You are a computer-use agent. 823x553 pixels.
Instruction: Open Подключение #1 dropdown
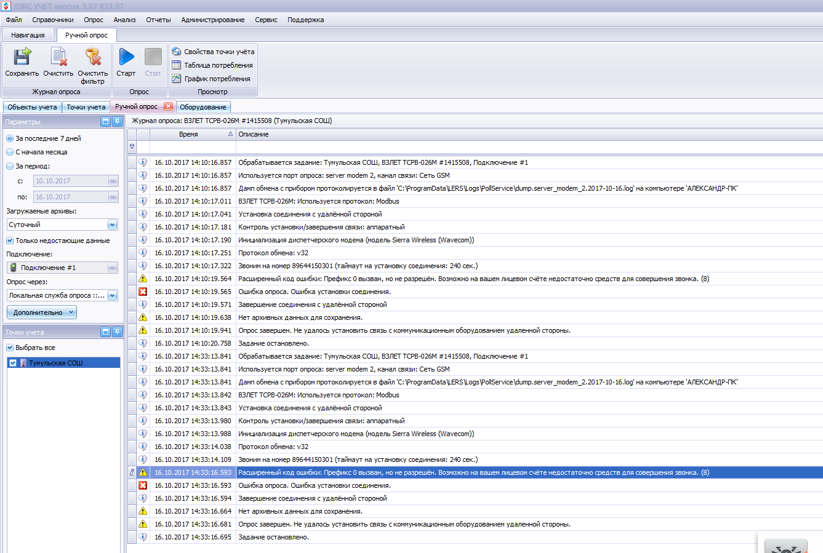[x=113, y=268]
